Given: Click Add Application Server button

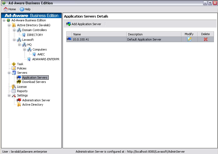Looking at the screenshot, I should [84, 24].
